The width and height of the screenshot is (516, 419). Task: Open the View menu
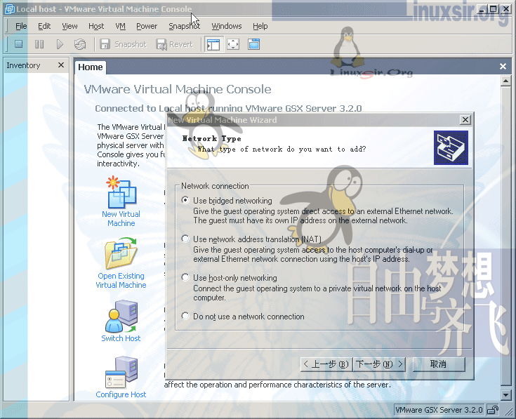tap(70, 26)
